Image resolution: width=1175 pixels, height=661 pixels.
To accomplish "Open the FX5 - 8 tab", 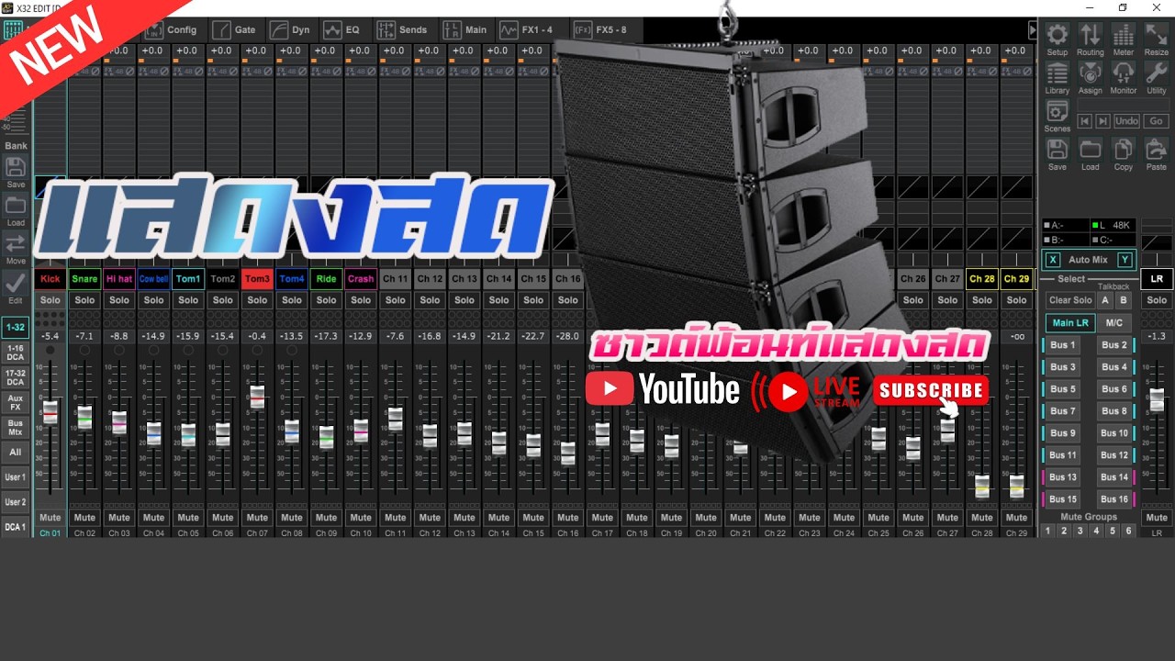I will coord(600,29).
